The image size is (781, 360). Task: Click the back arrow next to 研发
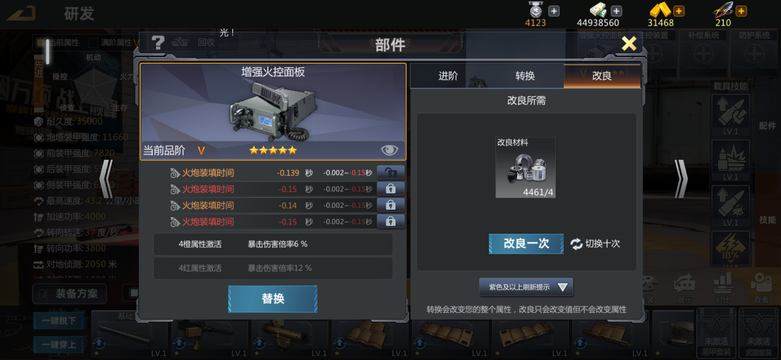click(x=21, y=13)
